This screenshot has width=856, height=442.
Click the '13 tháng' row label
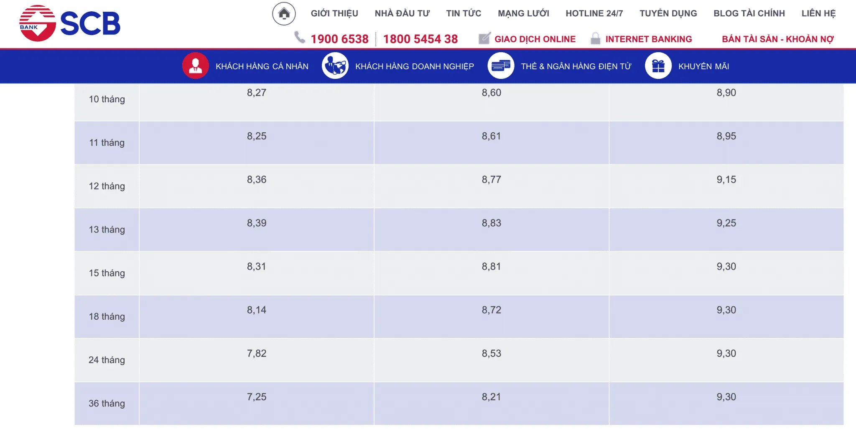coord(107,230)
